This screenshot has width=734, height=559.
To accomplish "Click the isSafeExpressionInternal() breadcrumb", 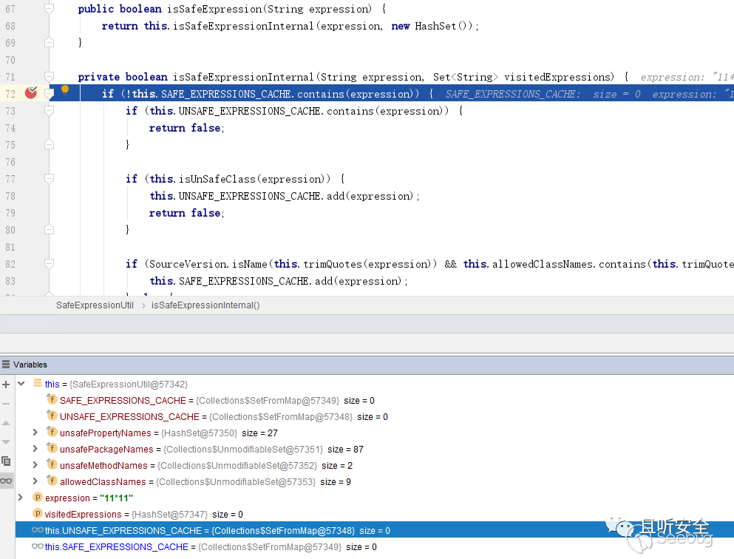I will click(x=205, y=305).
